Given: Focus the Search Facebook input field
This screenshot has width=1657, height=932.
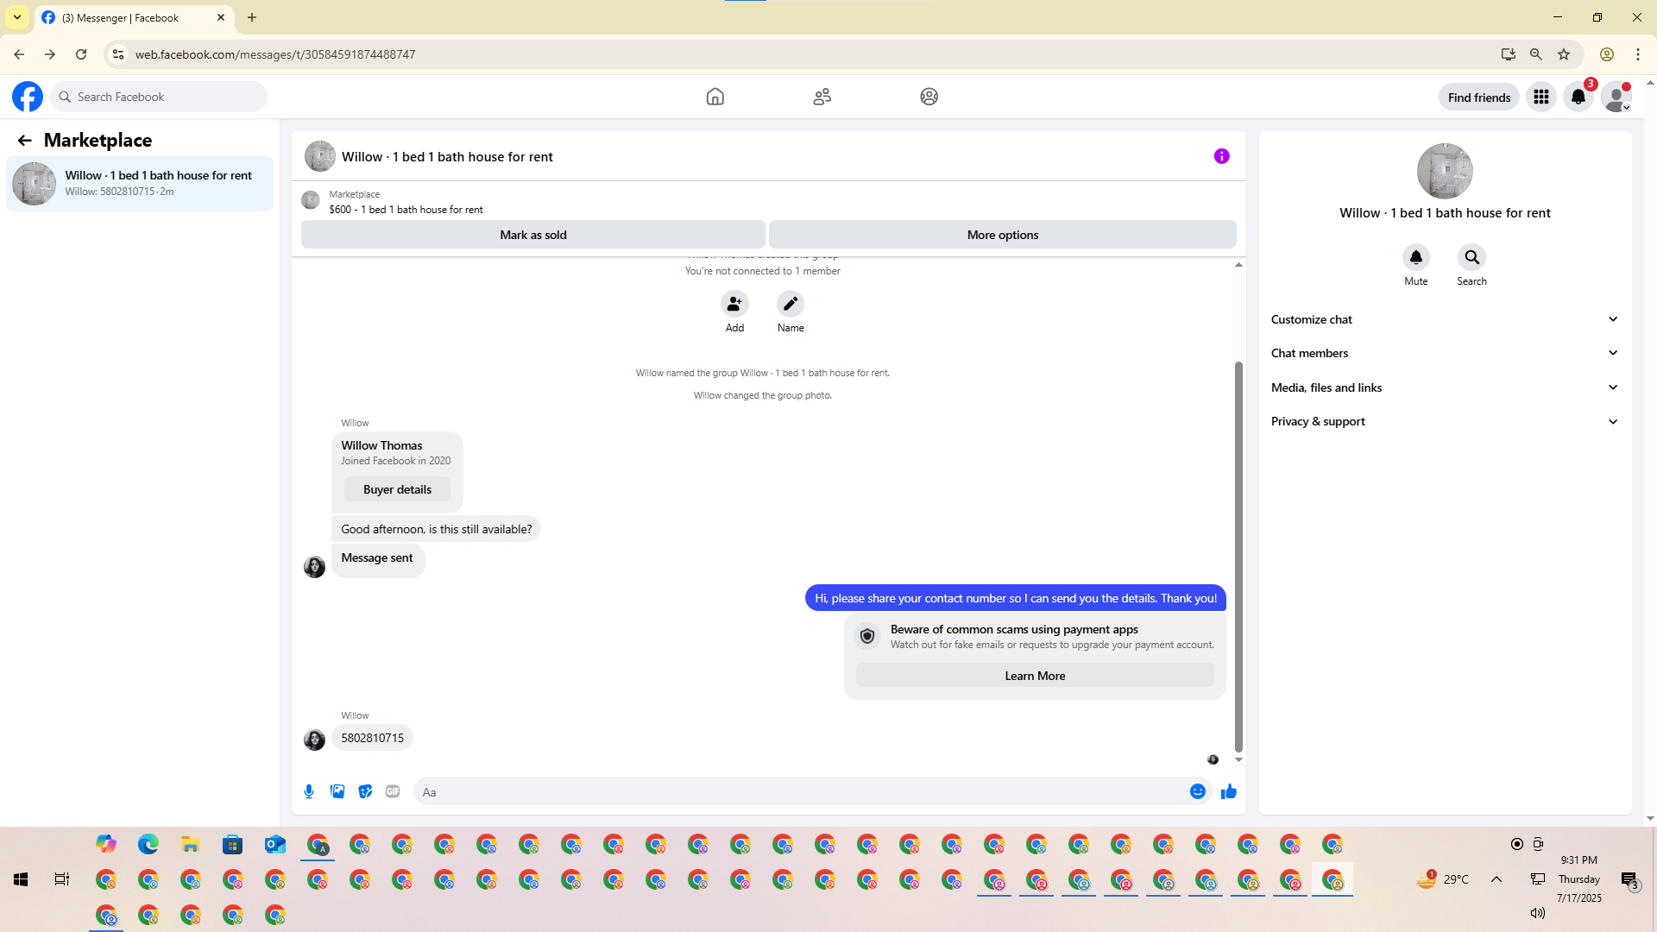Looking at the screenshot, I should pos(160,97).
